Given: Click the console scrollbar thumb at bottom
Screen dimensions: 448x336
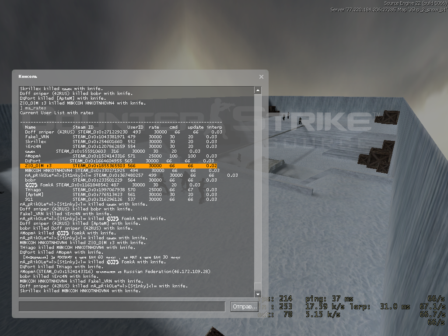Looking at the screenshot, I should point(258,287).
